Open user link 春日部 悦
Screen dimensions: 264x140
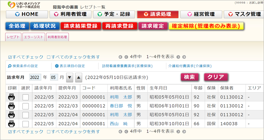tap(121, 106)
